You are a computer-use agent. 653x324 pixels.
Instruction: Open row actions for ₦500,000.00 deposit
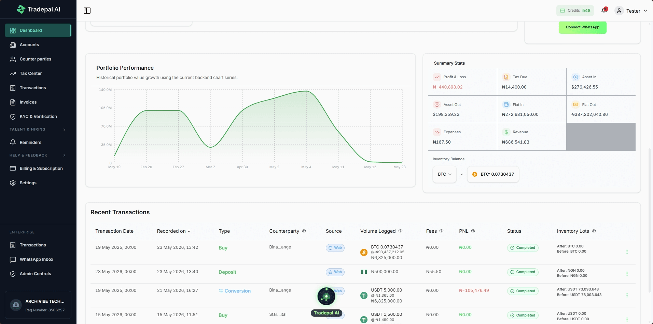click(627, 274)
